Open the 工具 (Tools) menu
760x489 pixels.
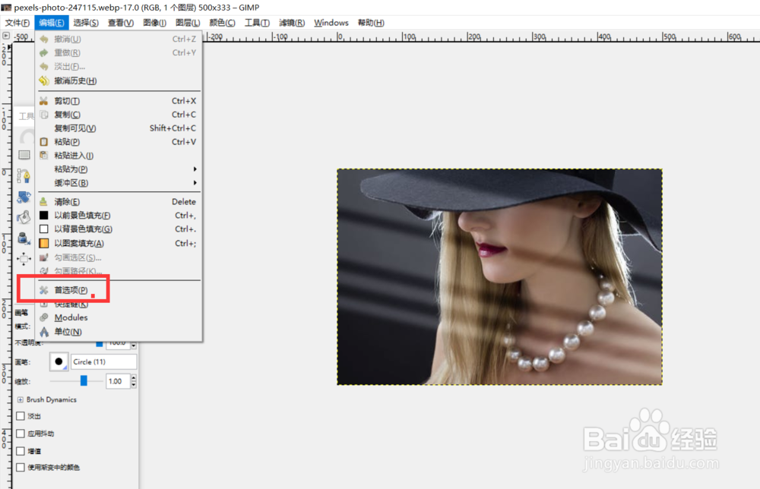[x=257, y=23]
